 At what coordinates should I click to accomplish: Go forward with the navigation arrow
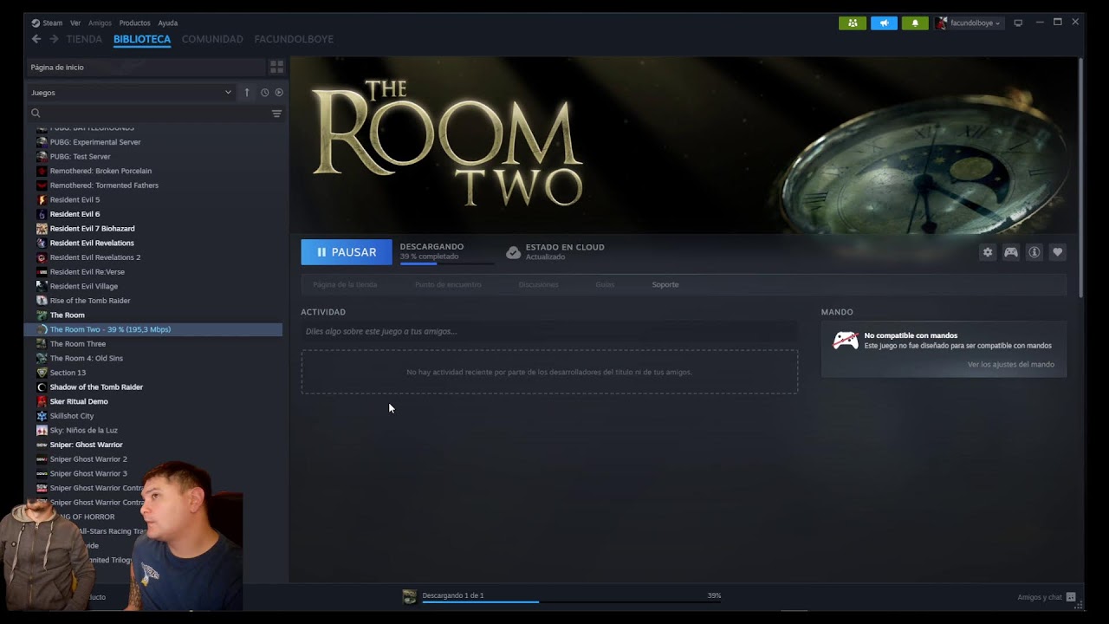[54, 39]
